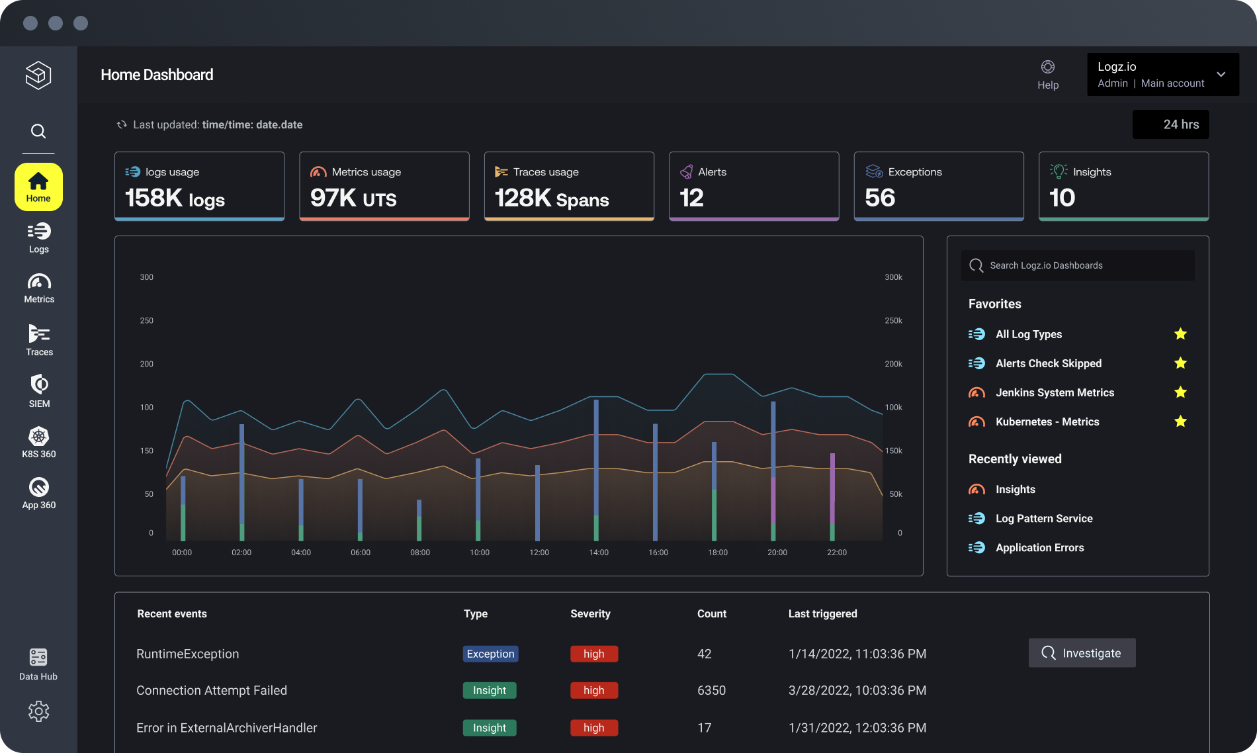Open the Insights card
Screen dimensions: 1257x753
tap(1123, 186)
